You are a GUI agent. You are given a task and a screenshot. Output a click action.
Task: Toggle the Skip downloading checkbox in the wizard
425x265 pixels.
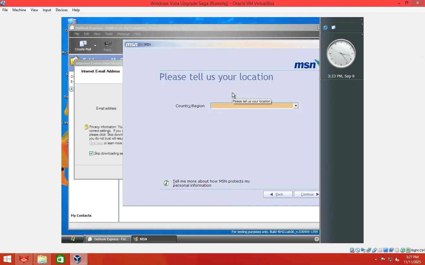91,153
